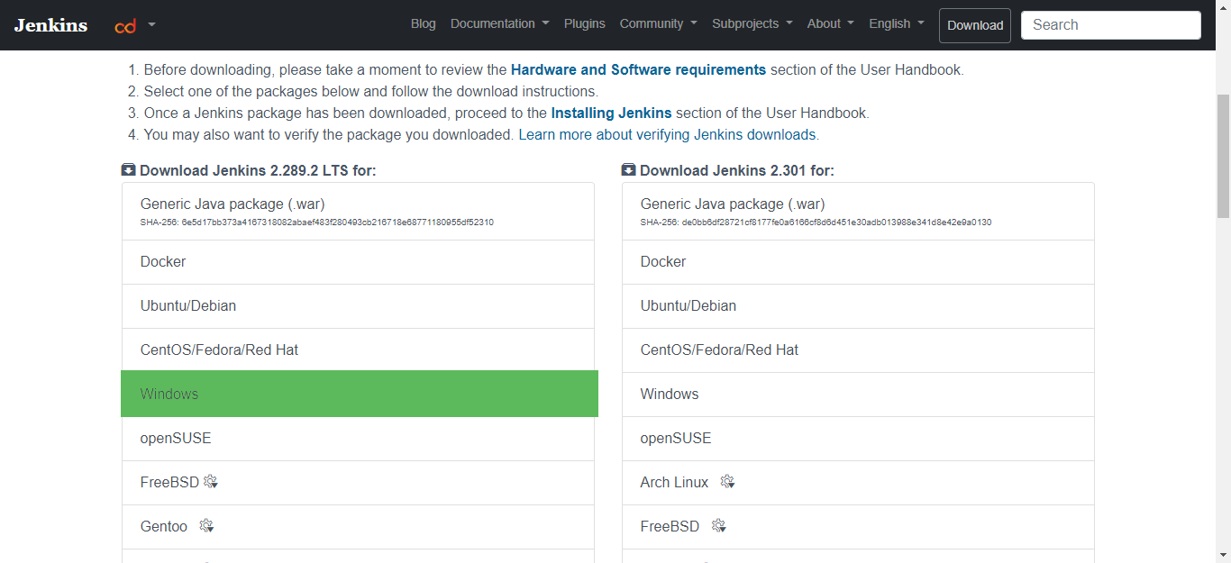Click download icon beside Jenkins 2.301 heading

[x=629, y=170]
